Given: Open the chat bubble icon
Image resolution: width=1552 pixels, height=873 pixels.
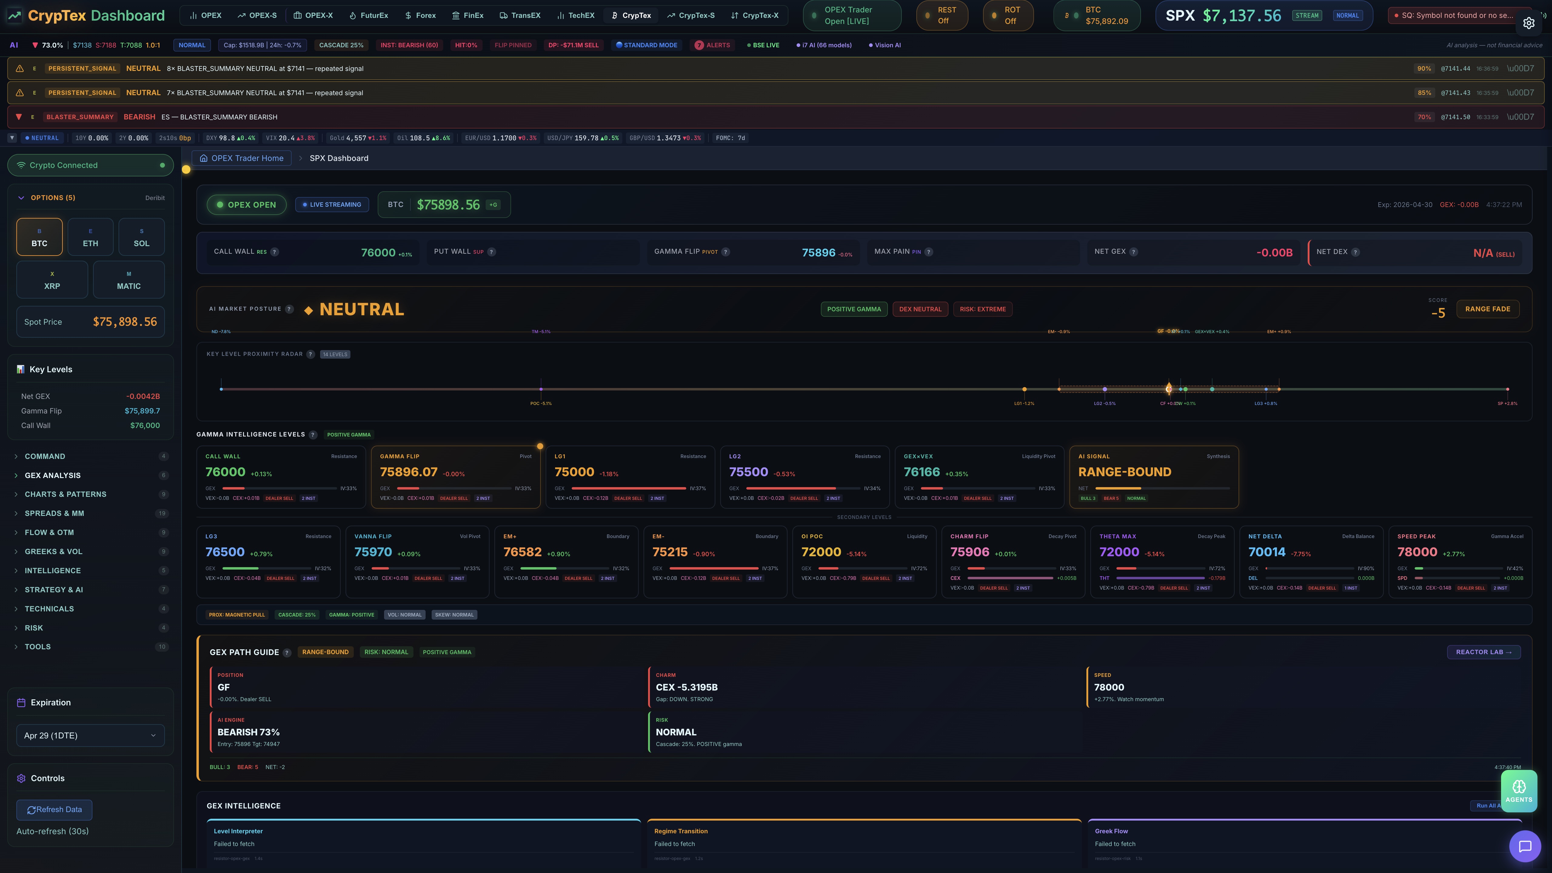Looking at the screenshot, I should coord(1525,847).
